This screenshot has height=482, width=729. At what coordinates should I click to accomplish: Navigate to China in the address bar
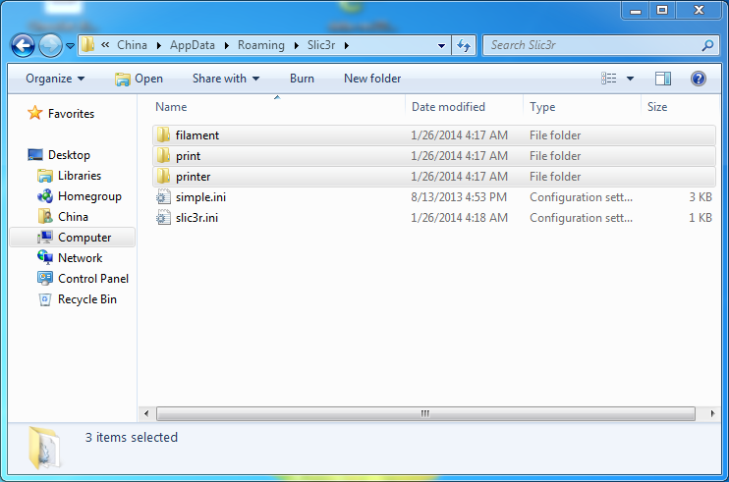[x=132, y=45]
